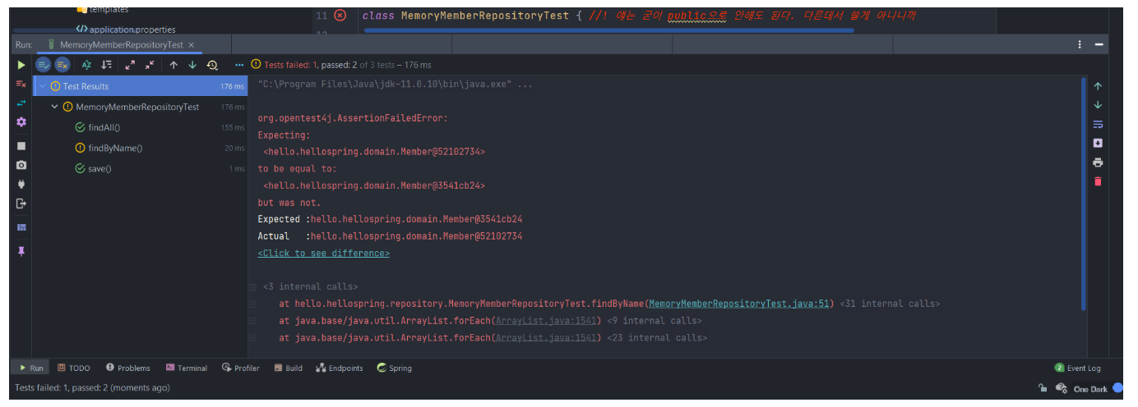This screenshot has width=1138, height=407.
Task: Click the editor horizontal scrollbar
Action: tap(608, 30)
